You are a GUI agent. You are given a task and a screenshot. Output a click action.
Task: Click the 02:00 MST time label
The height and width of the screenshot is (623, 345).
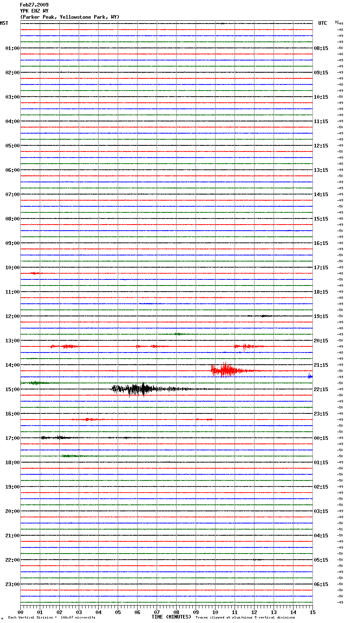[x=13, y=73]
